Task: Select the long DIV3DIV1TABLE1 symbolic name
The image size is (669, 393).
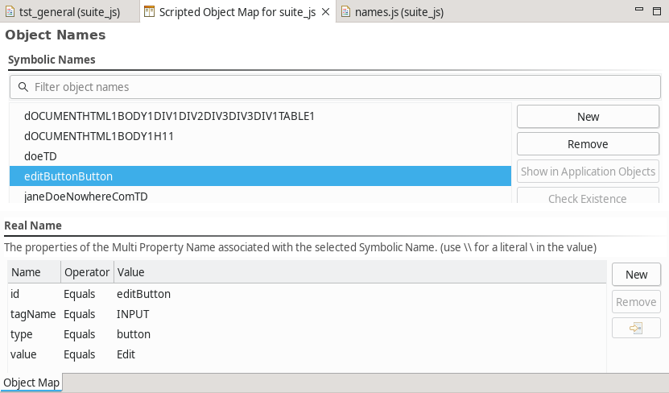Action: tap(169, 116)
